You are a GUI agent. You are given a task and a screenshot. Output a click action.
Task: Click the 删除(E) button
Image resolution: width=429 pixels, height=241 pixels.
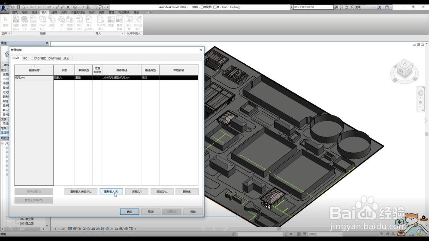coord(187,192)
